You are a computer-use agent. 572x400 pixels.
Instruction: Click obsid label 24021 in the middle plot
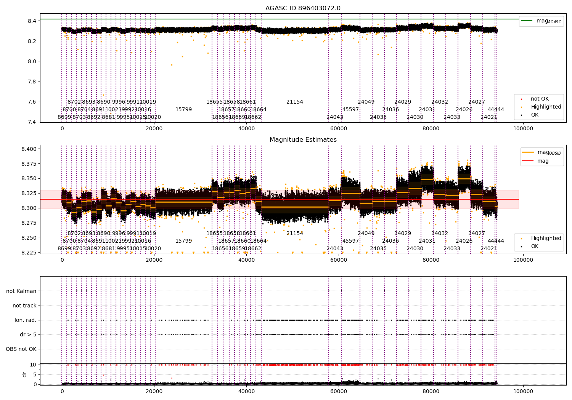point(489,249)
